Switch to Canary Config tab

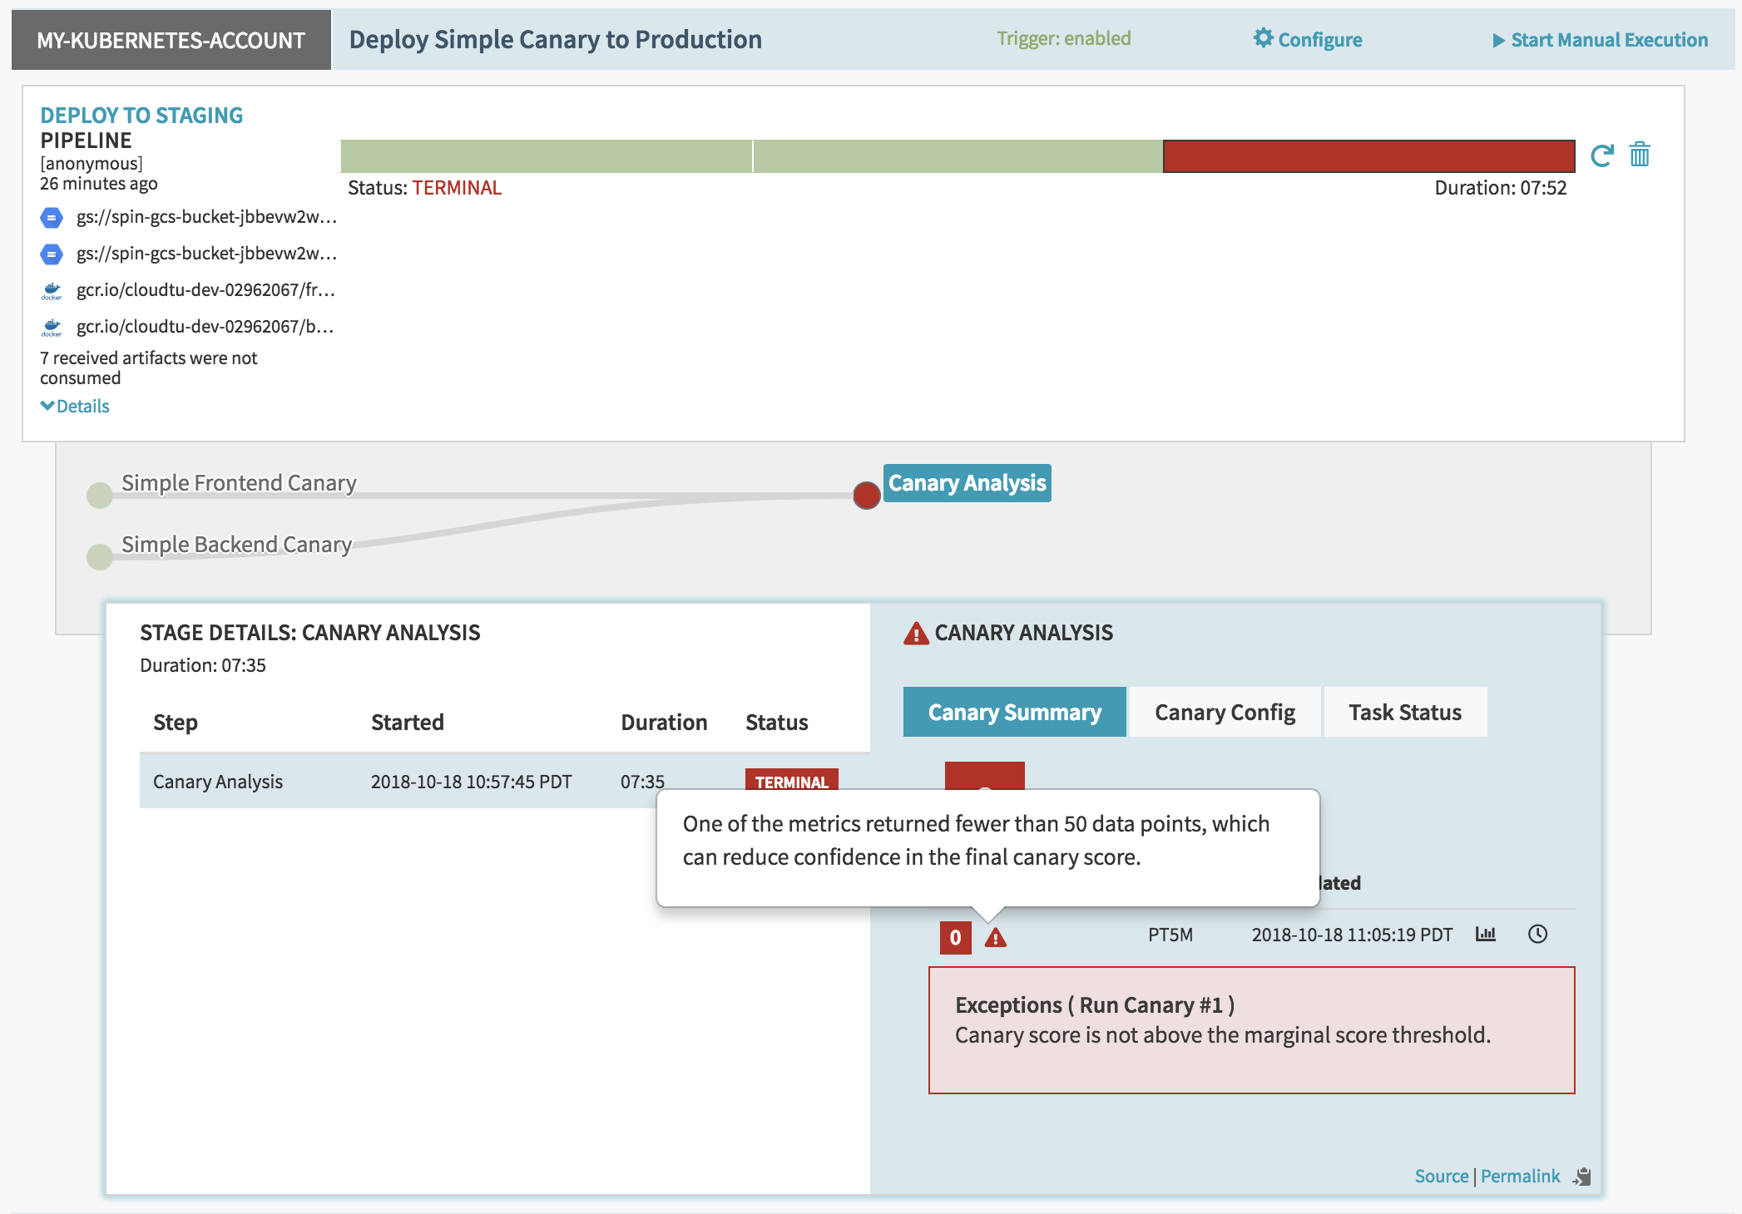(x=1225, y=712)
